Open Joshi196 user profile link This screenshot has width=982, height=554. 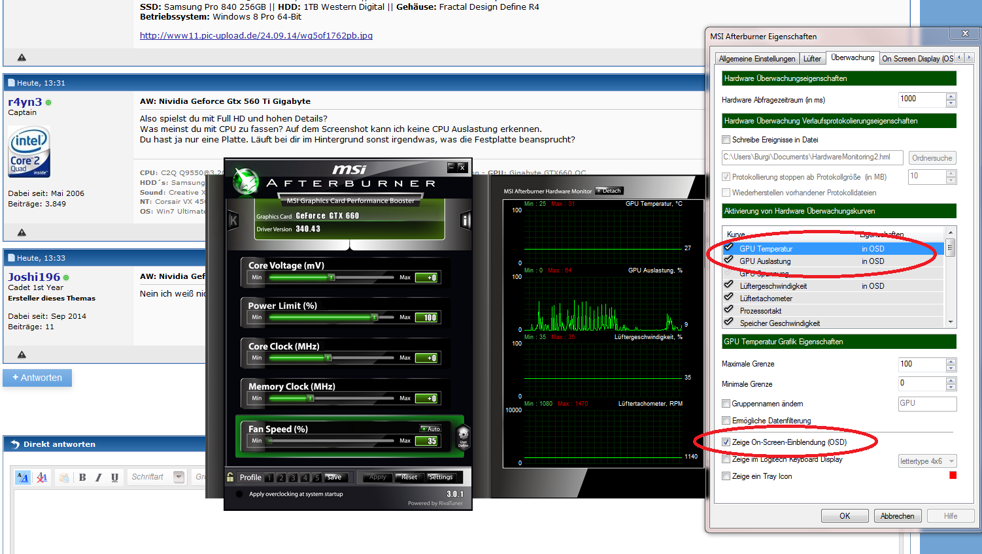(34, 277)
